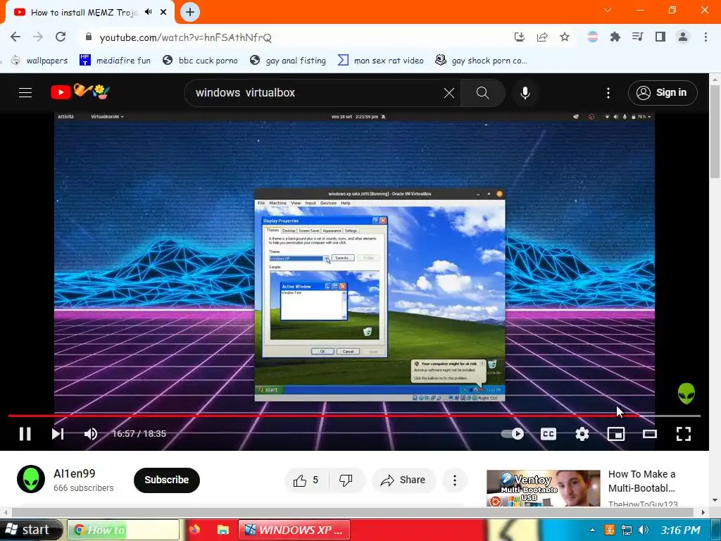721x541 pixels.
Task: Open the tab search chevron in title bar
Action: click(x=608, y=10)
